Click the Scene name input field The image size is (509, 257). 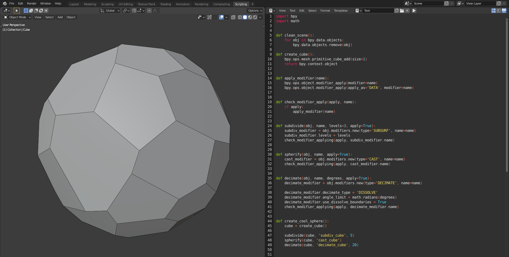click(x=428, y=3)
